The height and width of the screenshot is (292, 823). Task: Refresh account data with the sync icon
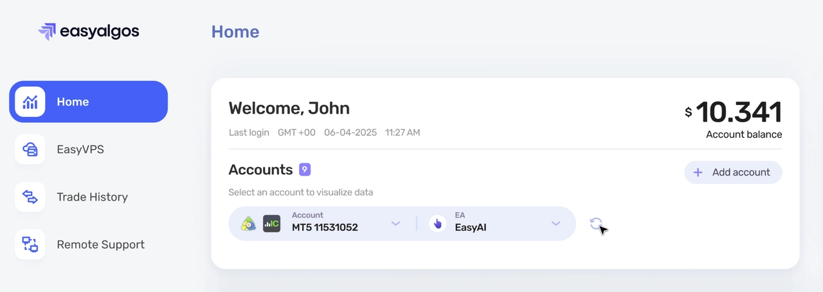coord(596,224)
